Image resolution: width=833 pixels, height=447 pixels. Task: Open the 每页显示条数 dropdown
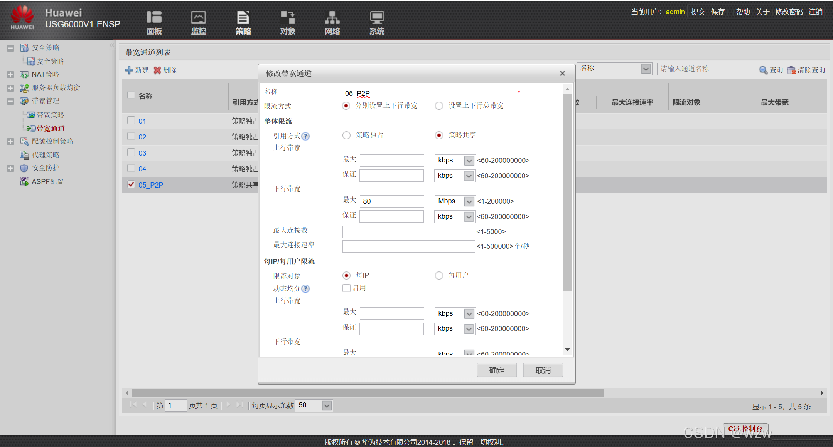click(x=327, y=406)
